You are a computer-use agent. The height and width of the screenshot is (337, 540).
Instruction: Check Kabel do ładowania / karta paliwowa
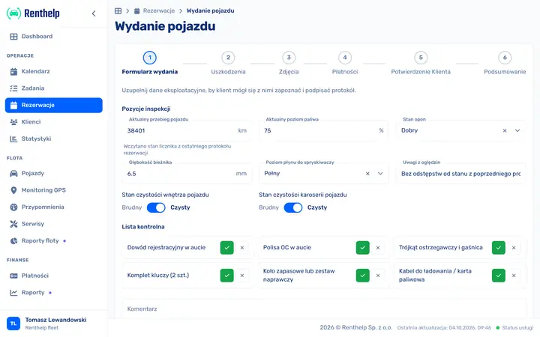[x=498, y=276]
